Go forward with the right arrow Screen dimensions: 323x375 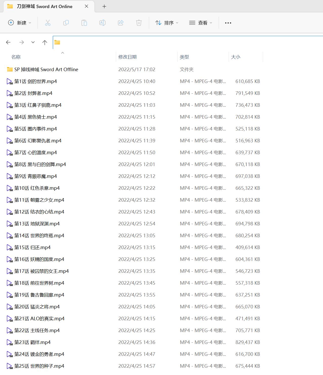[22, 42]
